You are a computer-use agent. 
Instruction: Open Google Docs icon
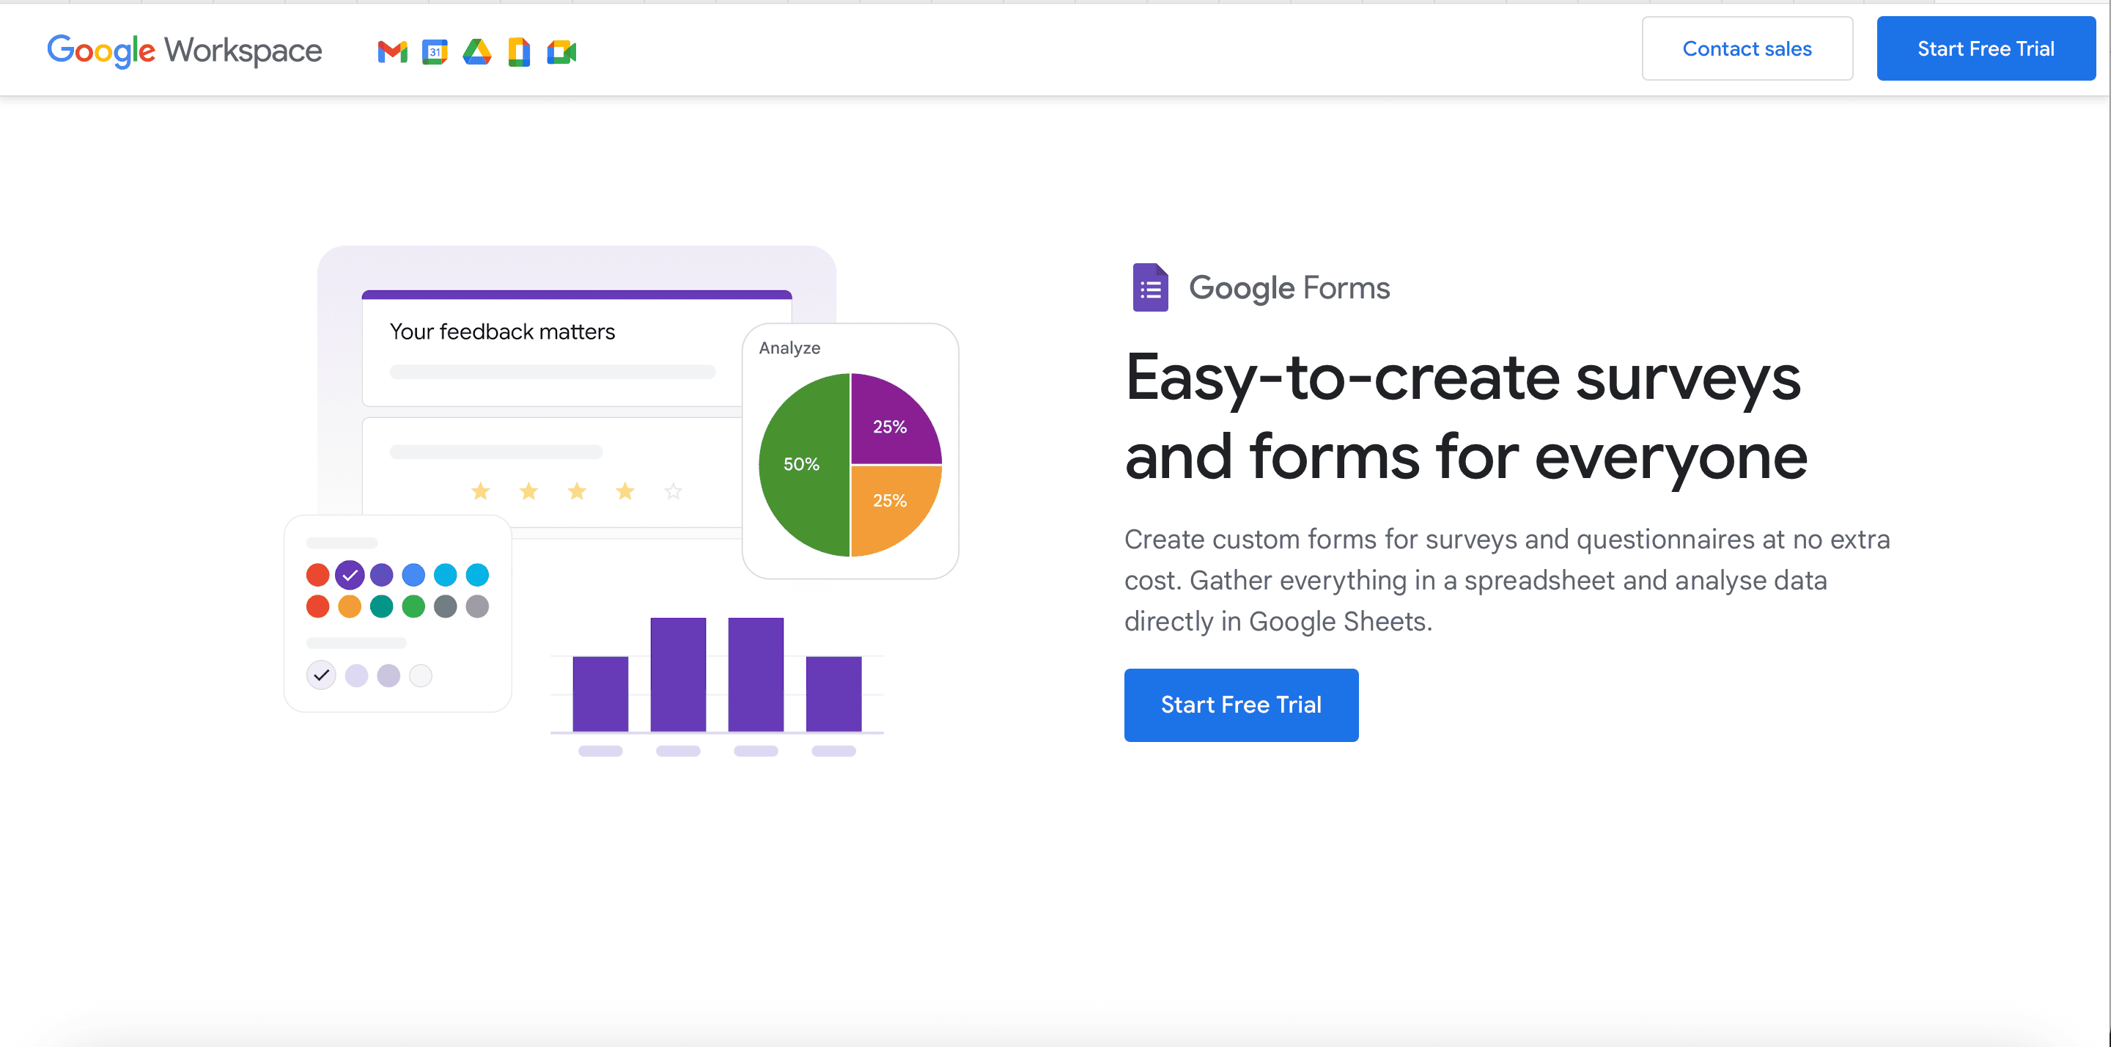519,51
